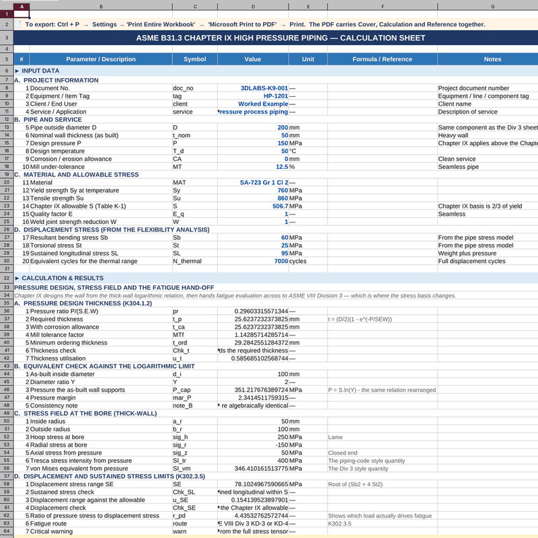Image resolution: width=538 pixels, height=538 pixels.
Task: Select heading 'D. DISPLACEMENT AND SUSTAINED STRESS LIMITS'
Action: pos(110,477)
